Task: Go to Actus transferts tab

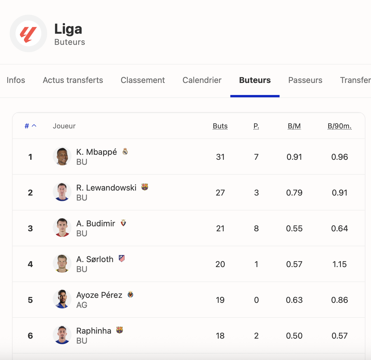Action: click(73, 80)
